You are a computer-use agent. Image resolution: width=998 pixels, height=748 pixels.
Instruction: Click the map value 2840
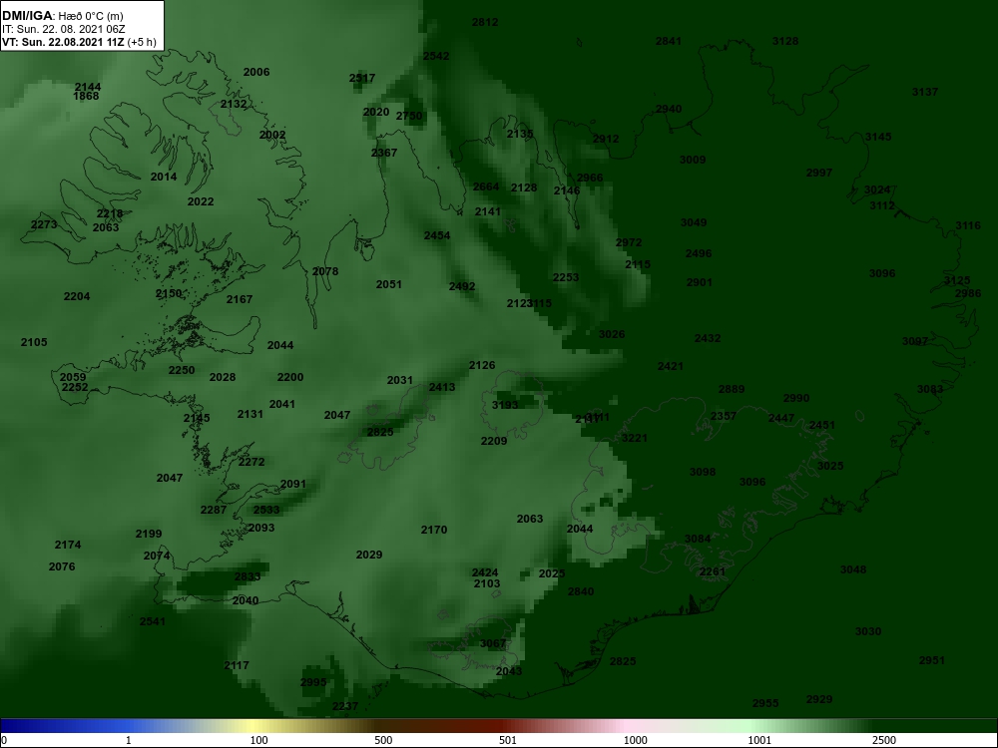[x=581, y=592]
